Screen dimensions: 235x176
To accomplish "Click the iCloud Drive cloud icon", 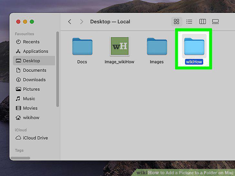I will point(18,138).
